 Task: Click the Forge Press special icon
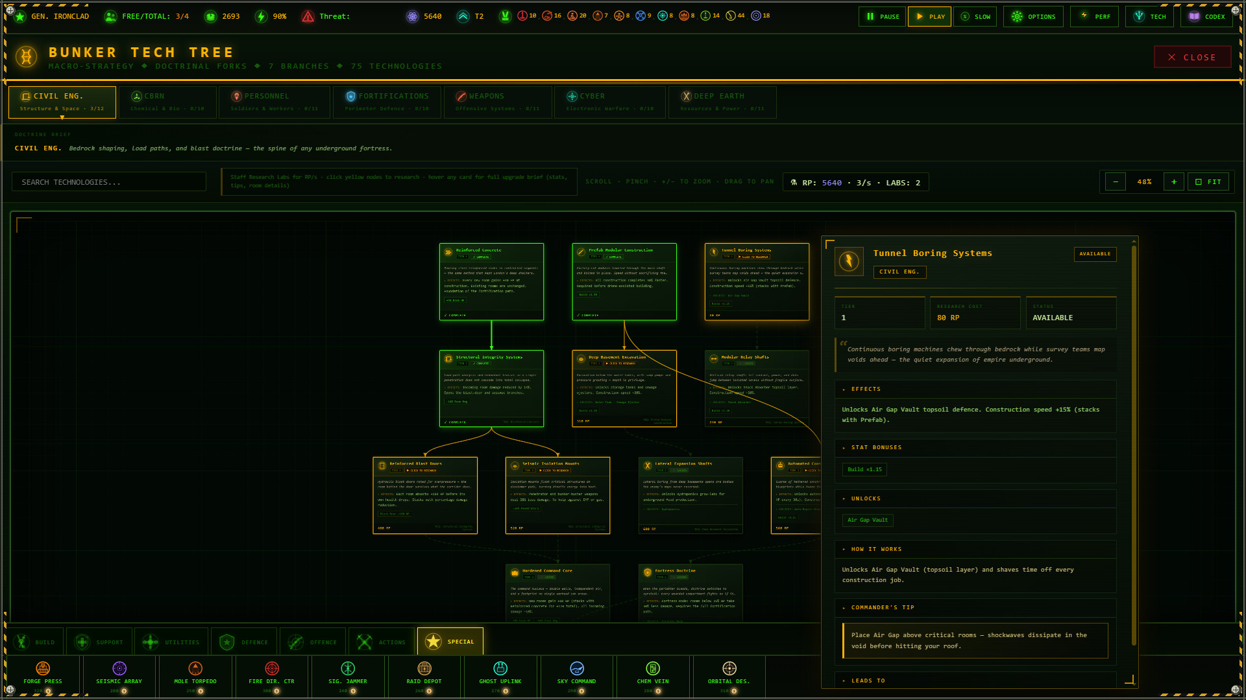coord(43,668)
